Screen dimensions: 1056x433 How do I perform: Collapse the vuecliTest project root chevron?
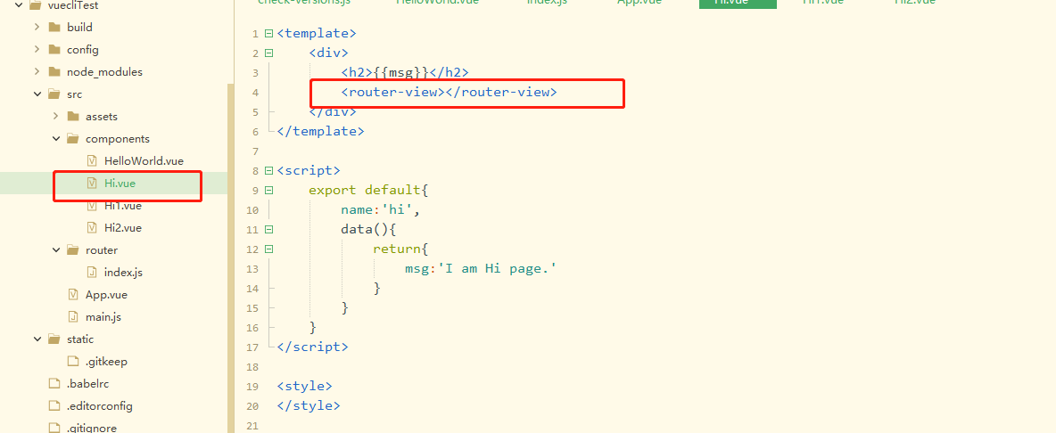pos(18,5)
